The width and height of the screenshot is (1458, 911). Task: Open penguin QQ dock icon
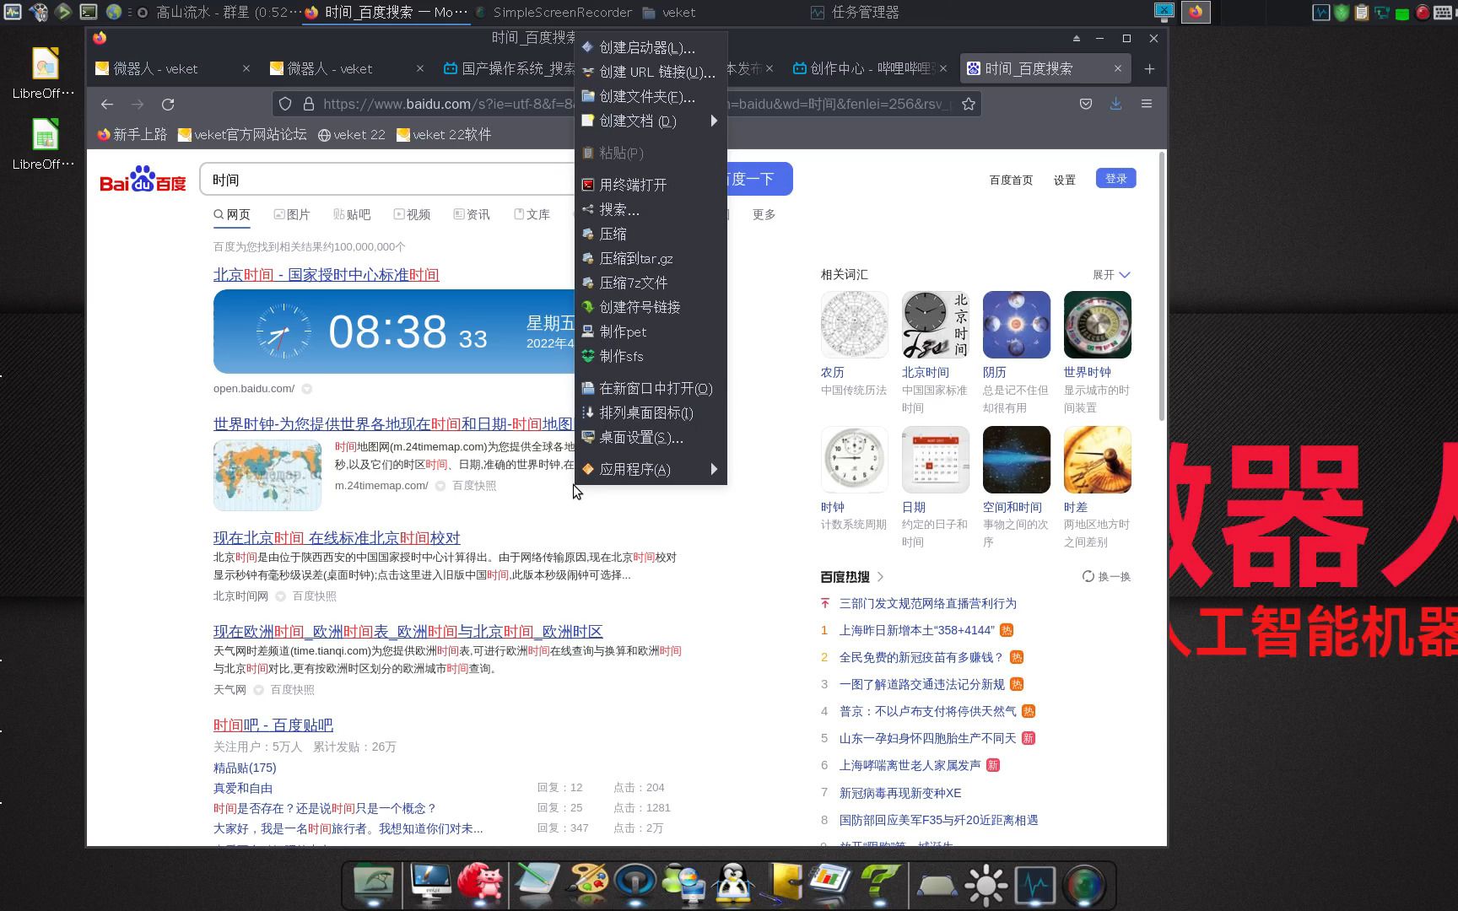[x=733, y=883]
